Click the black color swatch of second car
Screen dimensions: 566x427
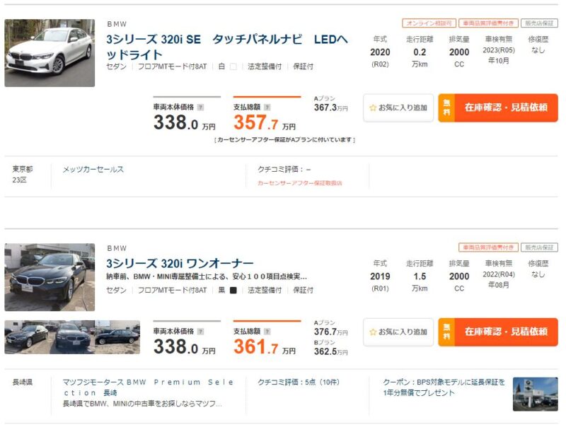(x=233, y=291)
